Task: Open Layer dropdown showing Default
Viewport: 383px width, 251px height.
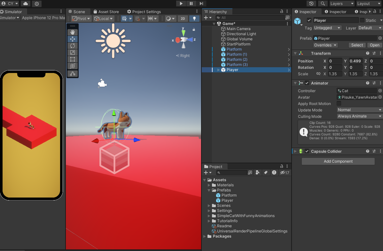Action: [x=370, y=28]
